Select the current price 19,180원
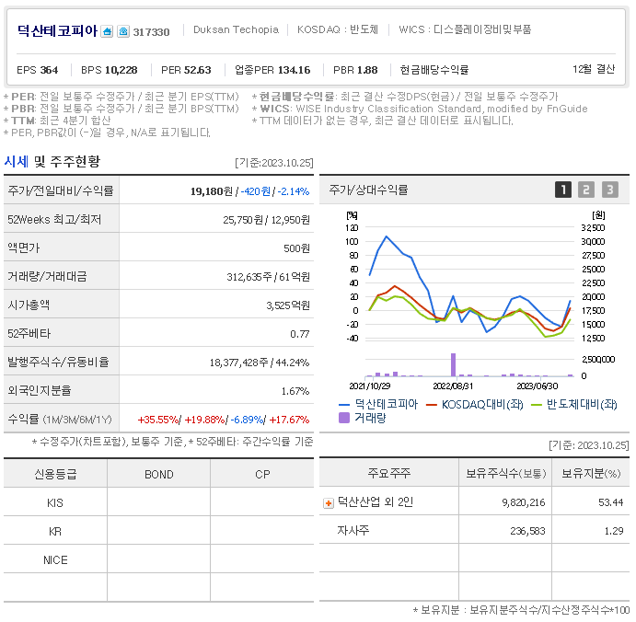The width and height of the screenshot is (636, 622). click(x=212, y=191)
